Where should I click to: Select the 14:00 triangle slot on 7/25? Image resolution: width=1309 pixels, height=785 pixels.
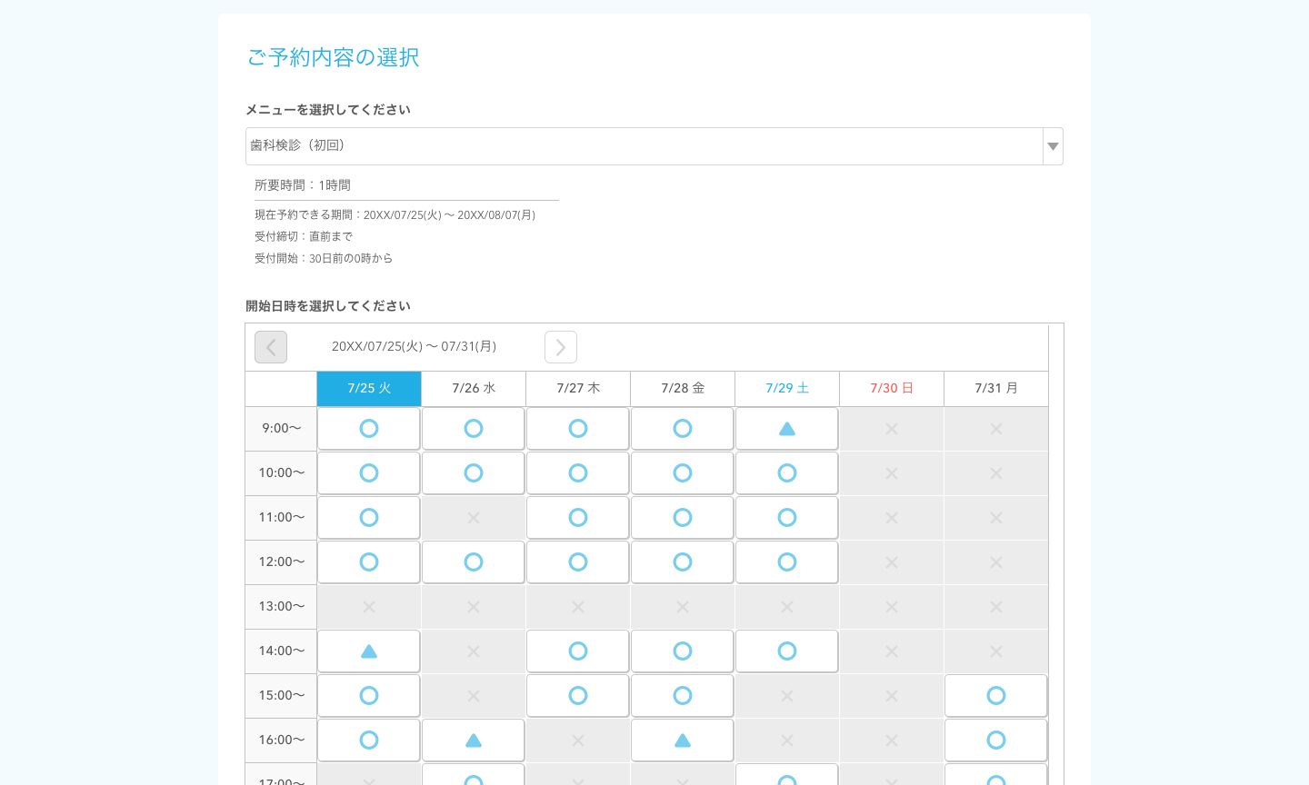(x=369, y=651)
